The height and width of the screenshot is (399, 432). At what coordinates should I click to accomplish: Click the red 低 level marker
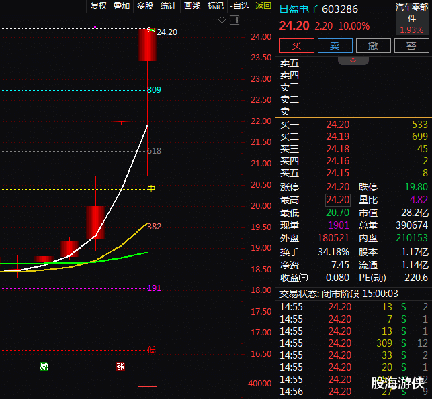(x=151, y=350)
